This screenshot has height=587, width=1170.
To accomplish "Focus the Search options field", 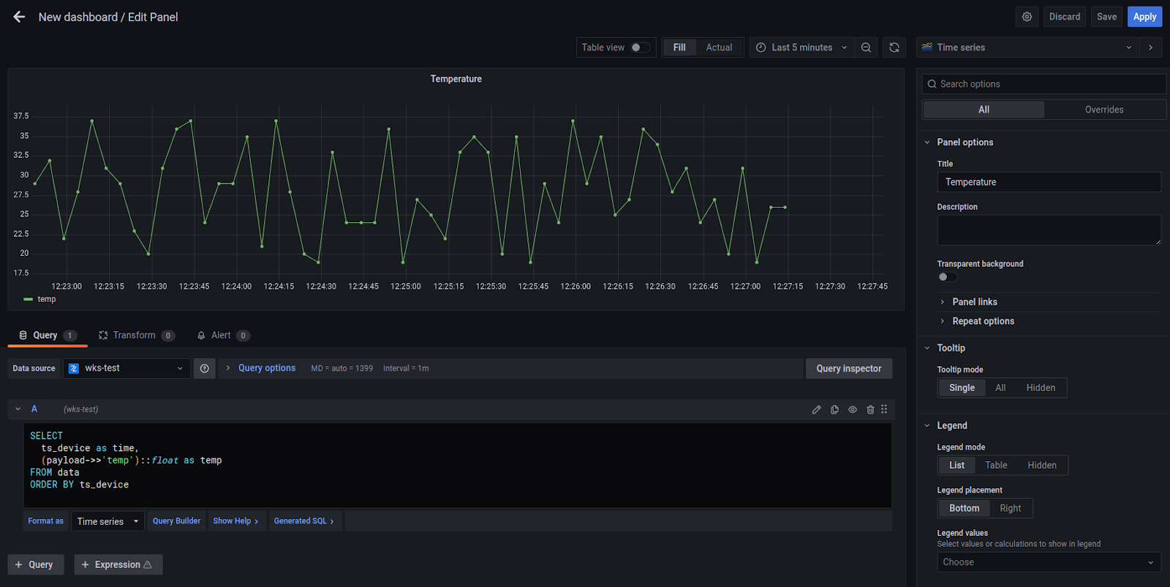I will 1044,84.
